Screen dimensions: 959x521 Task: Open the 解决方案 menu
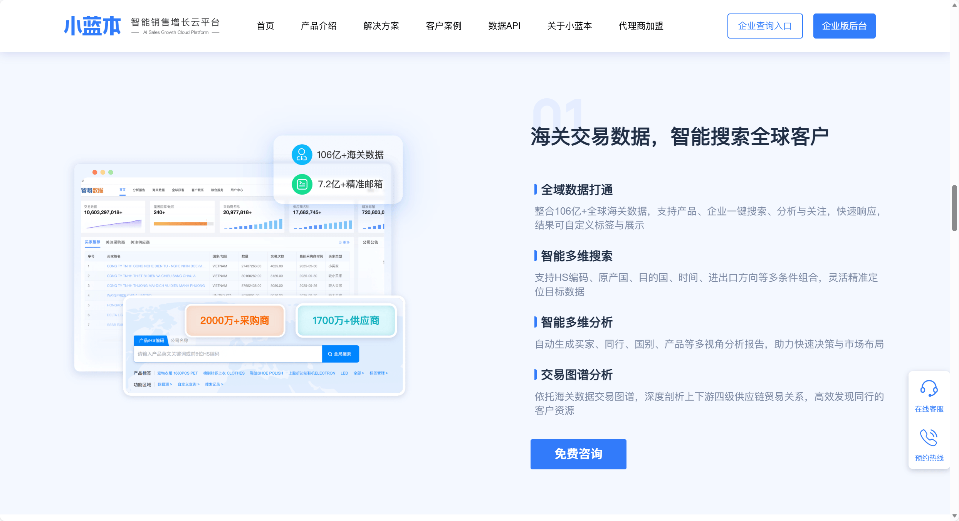(381, 26)
